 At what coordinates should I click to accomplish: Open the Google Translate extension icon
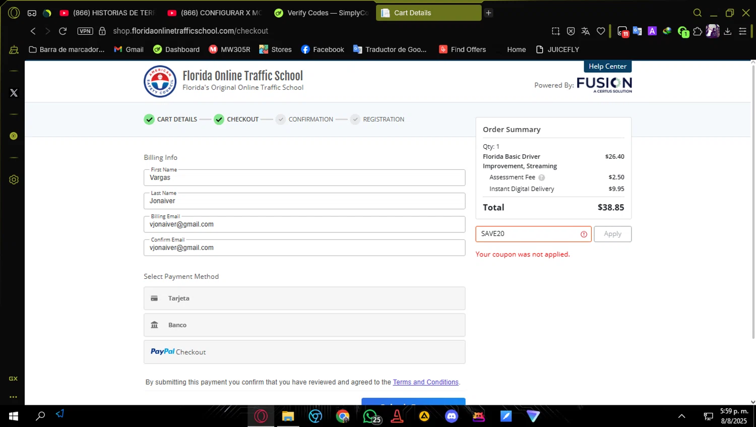click(638, 31)
